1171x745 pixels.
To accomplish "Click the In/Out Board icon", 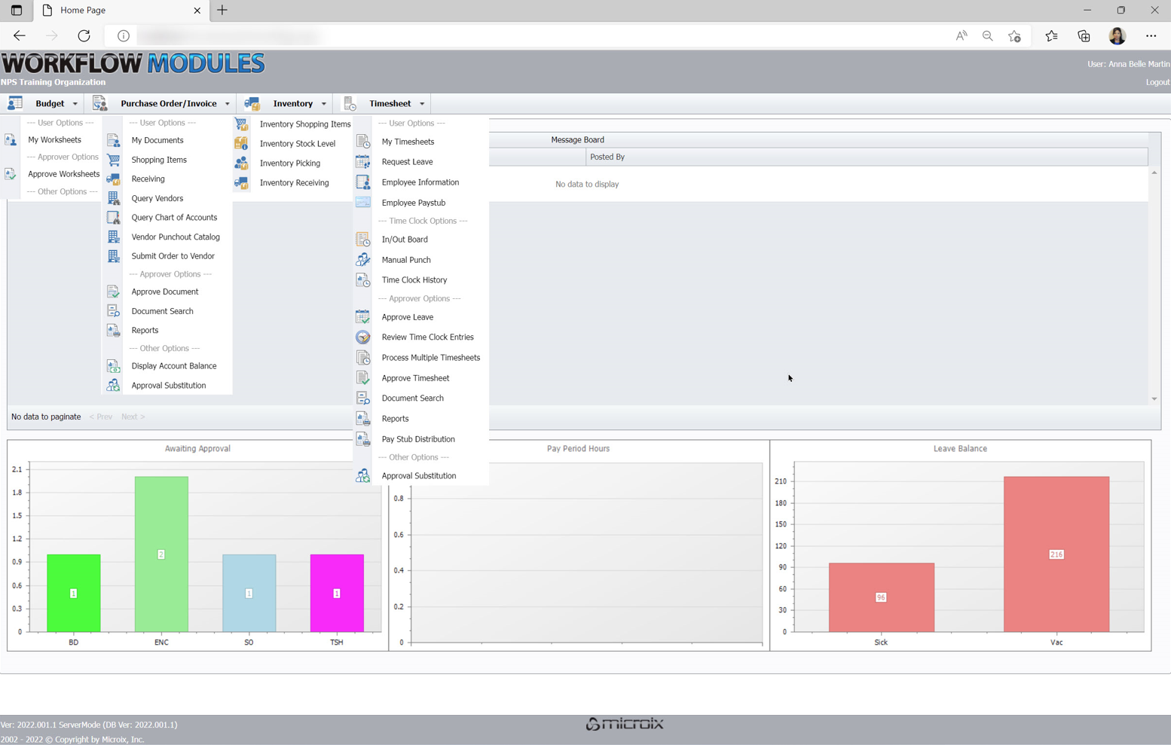I will (x=362, y=240).
